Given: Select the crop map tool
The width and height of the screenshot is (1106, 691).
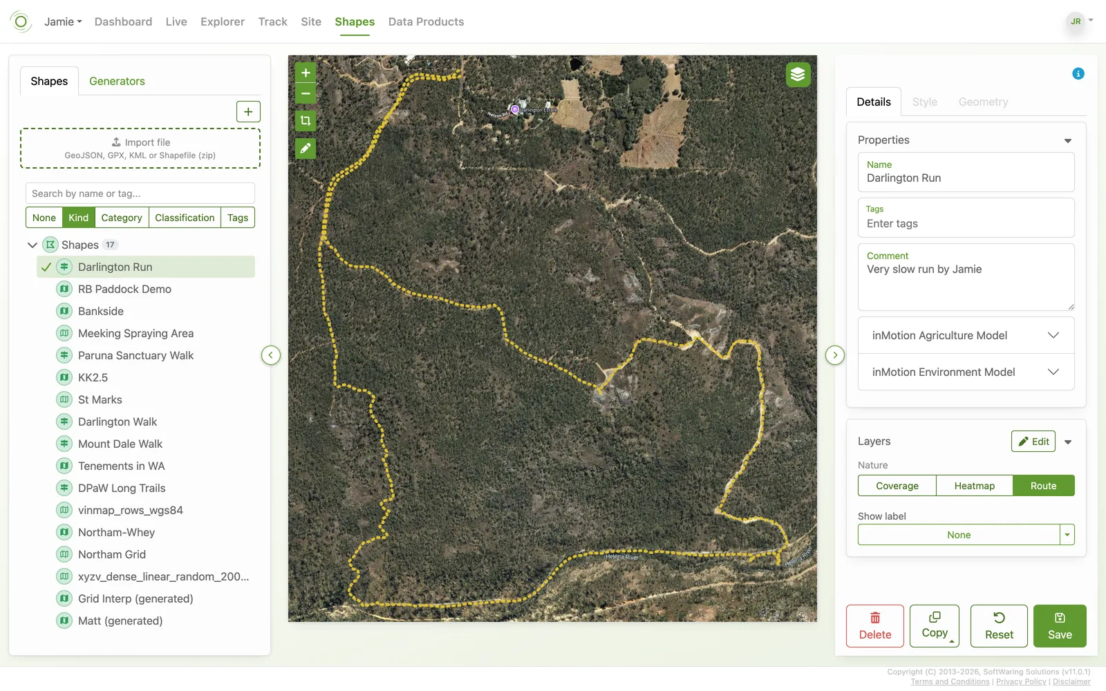Looking at the screenshot, I should click(306, 121).
